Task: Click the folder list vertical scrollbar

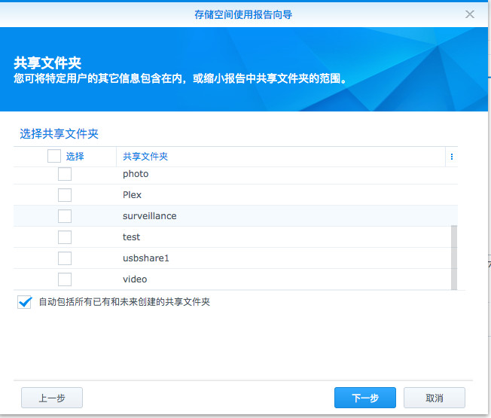Action: pos(454,258)
